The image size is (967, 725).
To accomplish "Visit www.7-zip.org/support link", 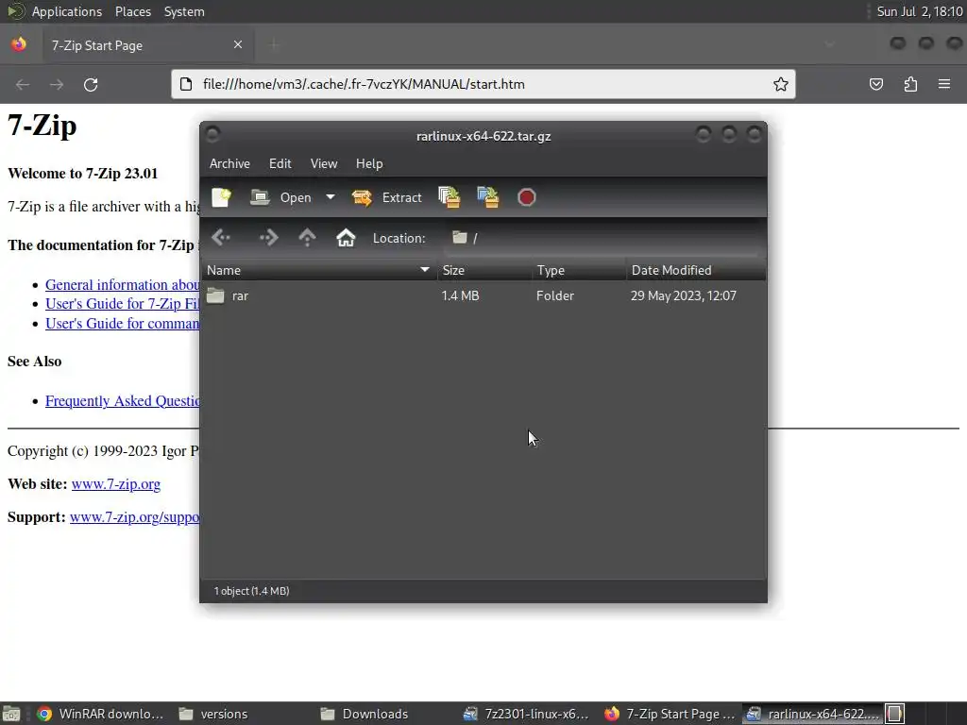I will pos(134,517).
